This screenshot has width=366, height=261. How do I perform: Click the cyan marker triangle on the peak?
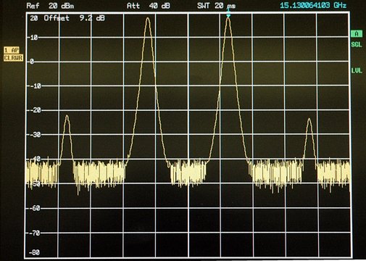pyautogui.click(x=228, y=16)
